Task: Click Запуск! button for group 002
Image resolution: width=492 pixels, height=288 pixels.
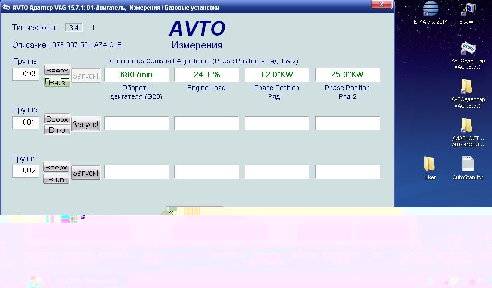Action: click(86, 173)
